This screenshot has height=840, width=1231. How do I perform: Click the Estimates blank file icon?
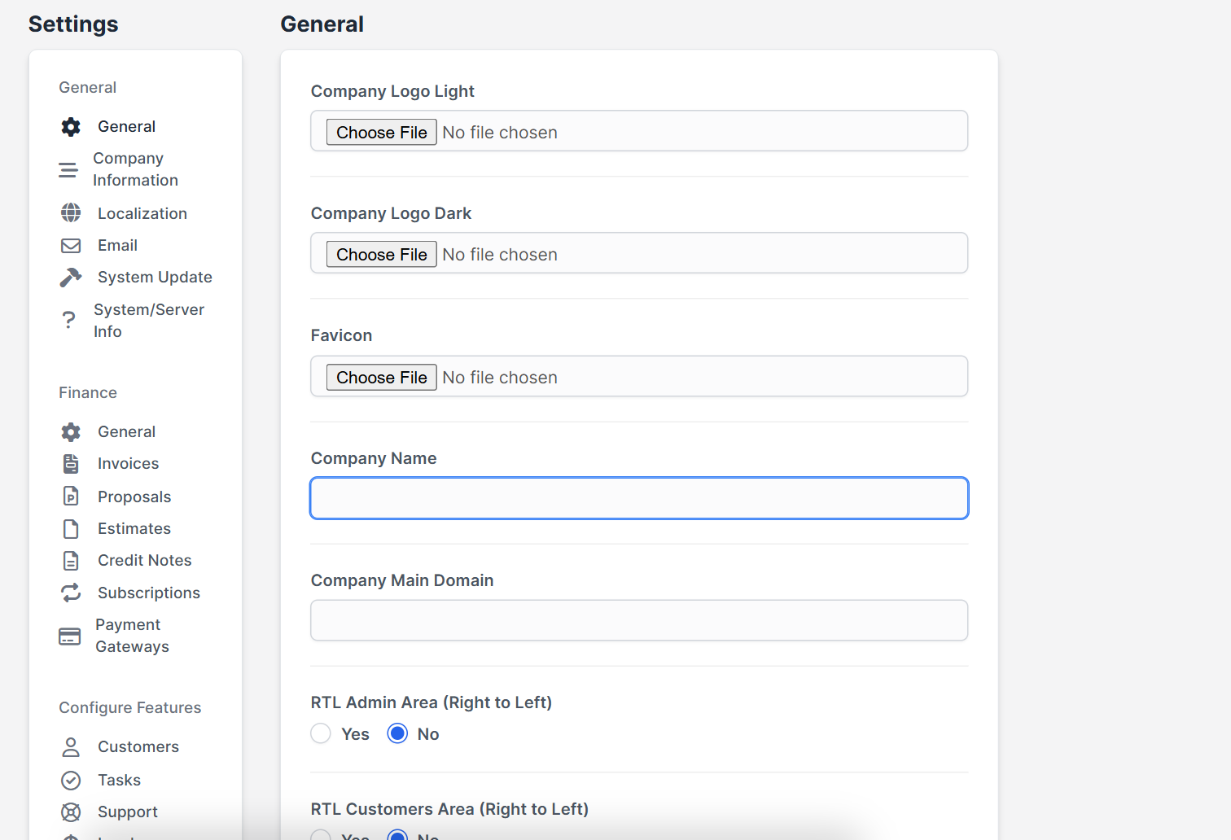pyautogui.click(x=71, y=528)
